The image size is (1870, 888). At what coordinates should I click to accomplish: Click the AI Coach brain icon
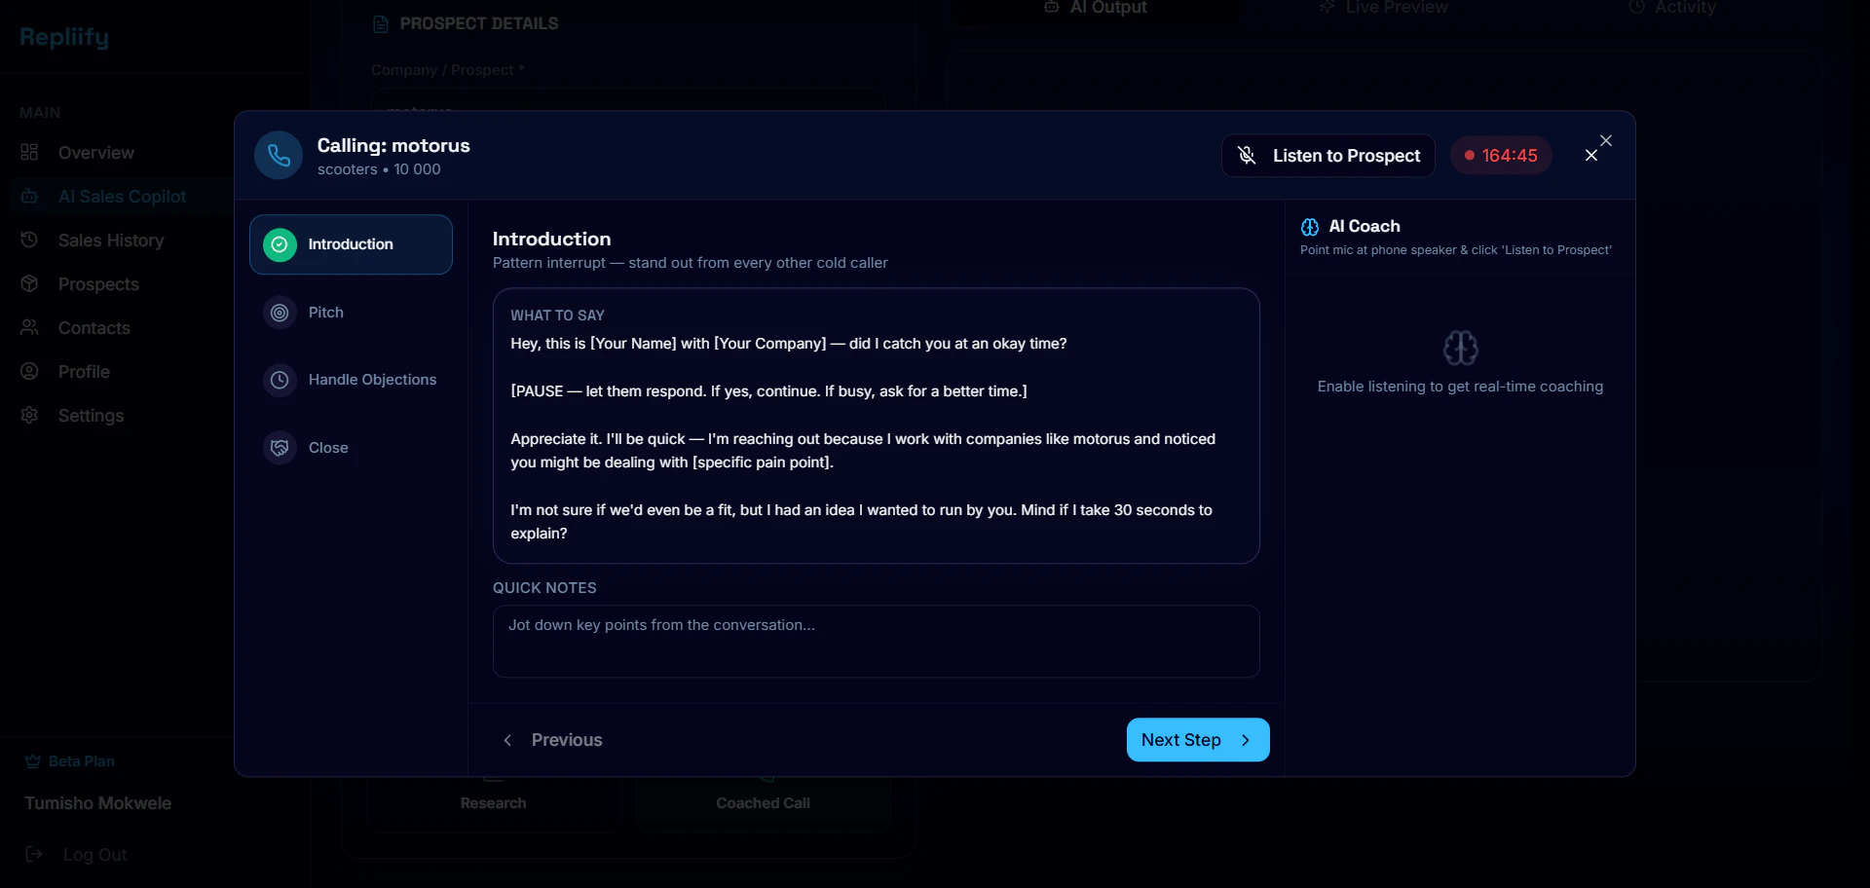pyautogui.click(x=1310, y=227)
